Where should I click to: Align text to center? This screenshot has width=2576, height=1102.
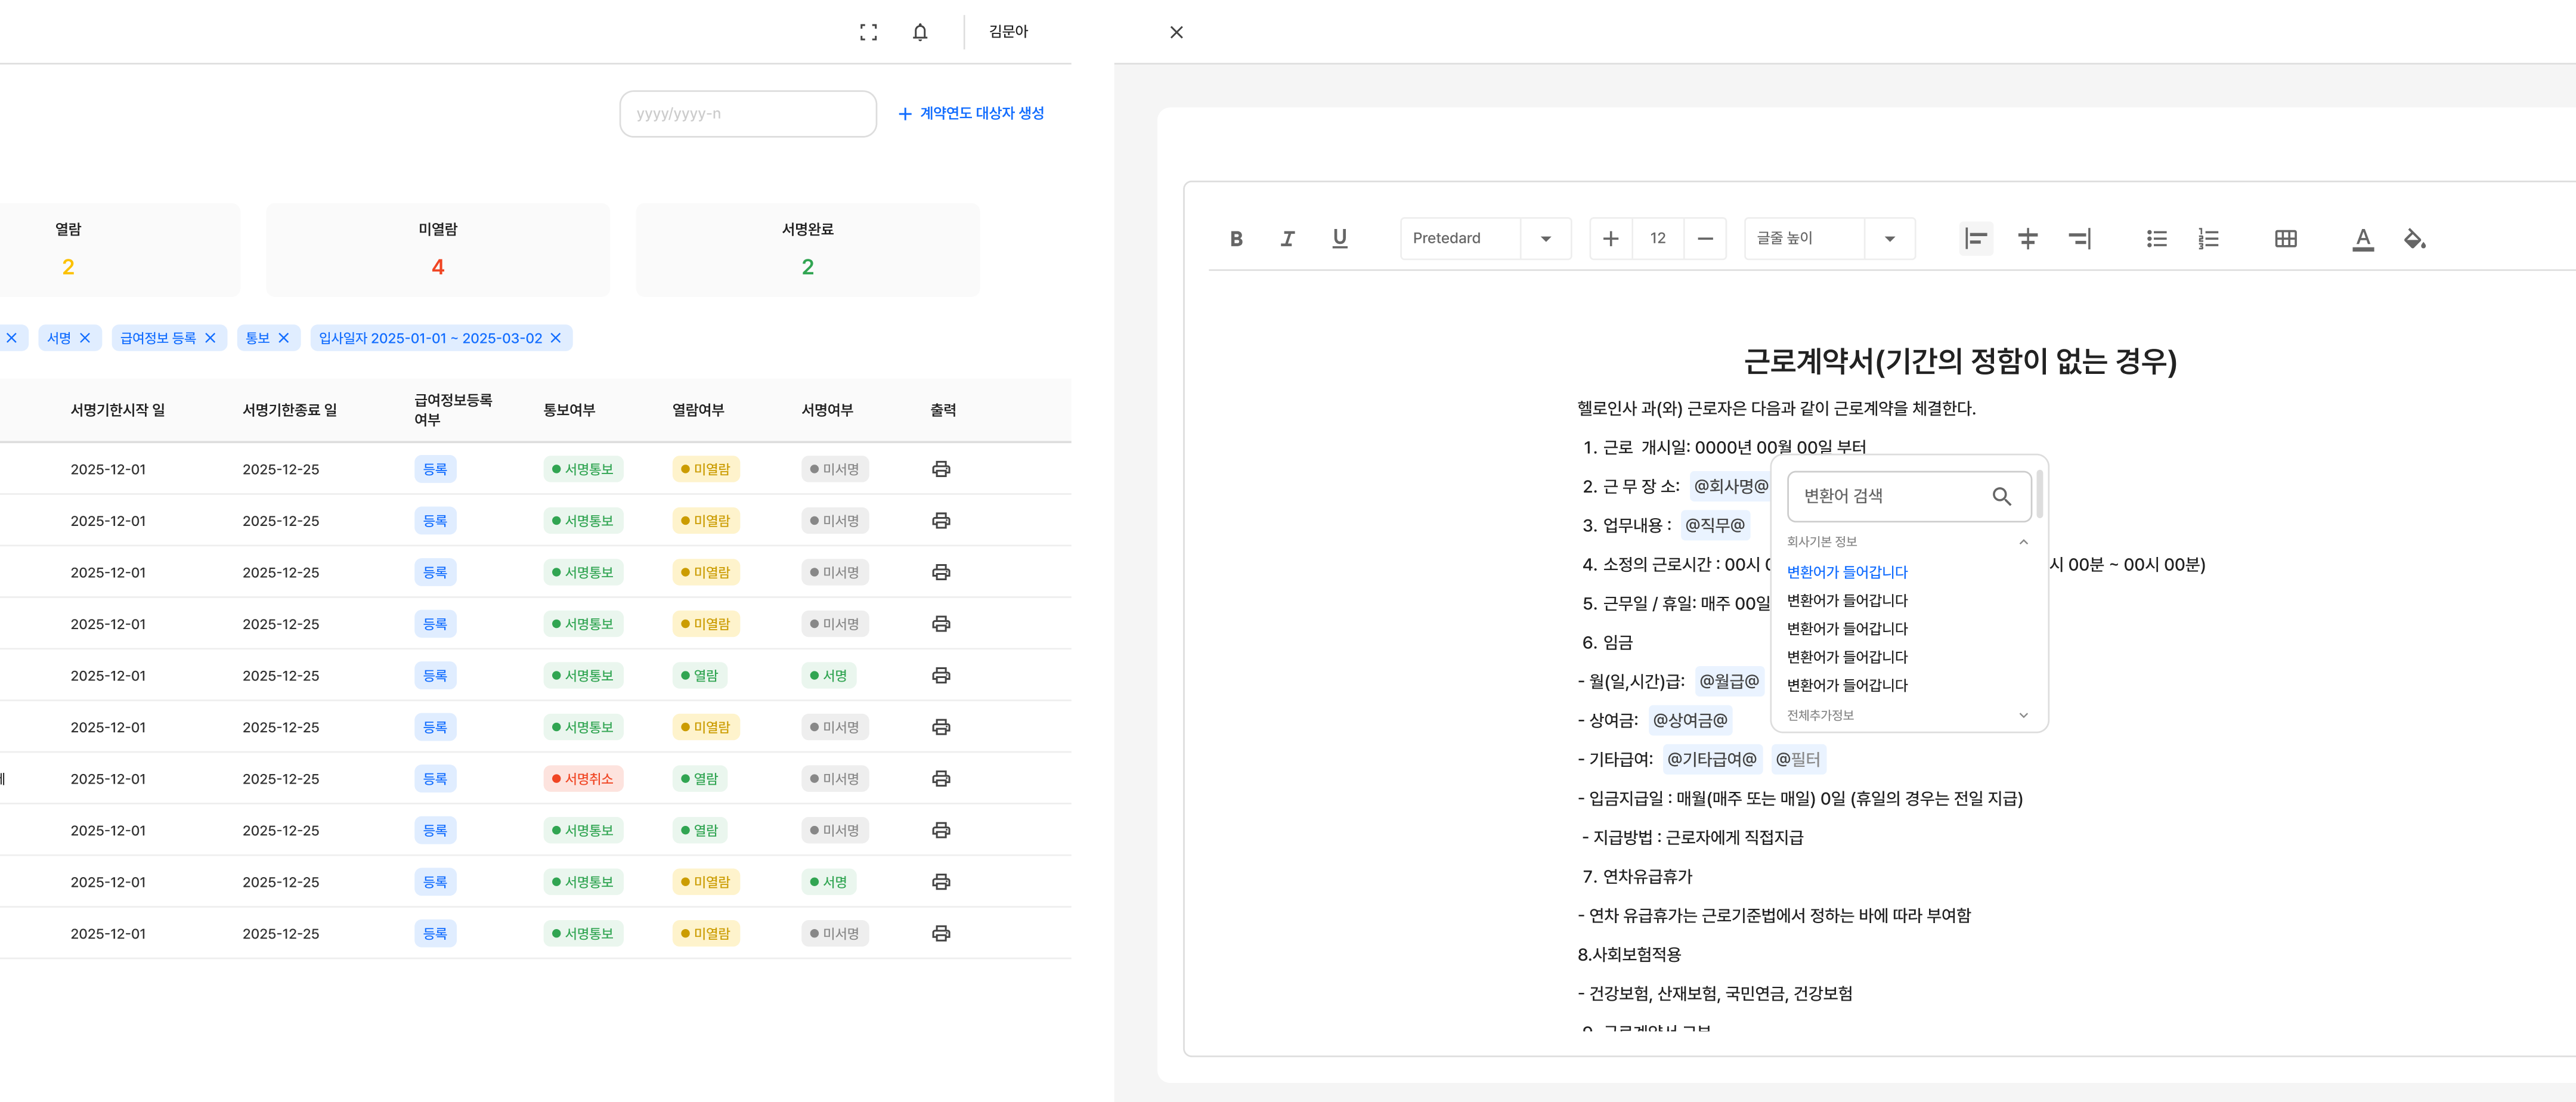pyautogui.click(x=2027, y=238)
